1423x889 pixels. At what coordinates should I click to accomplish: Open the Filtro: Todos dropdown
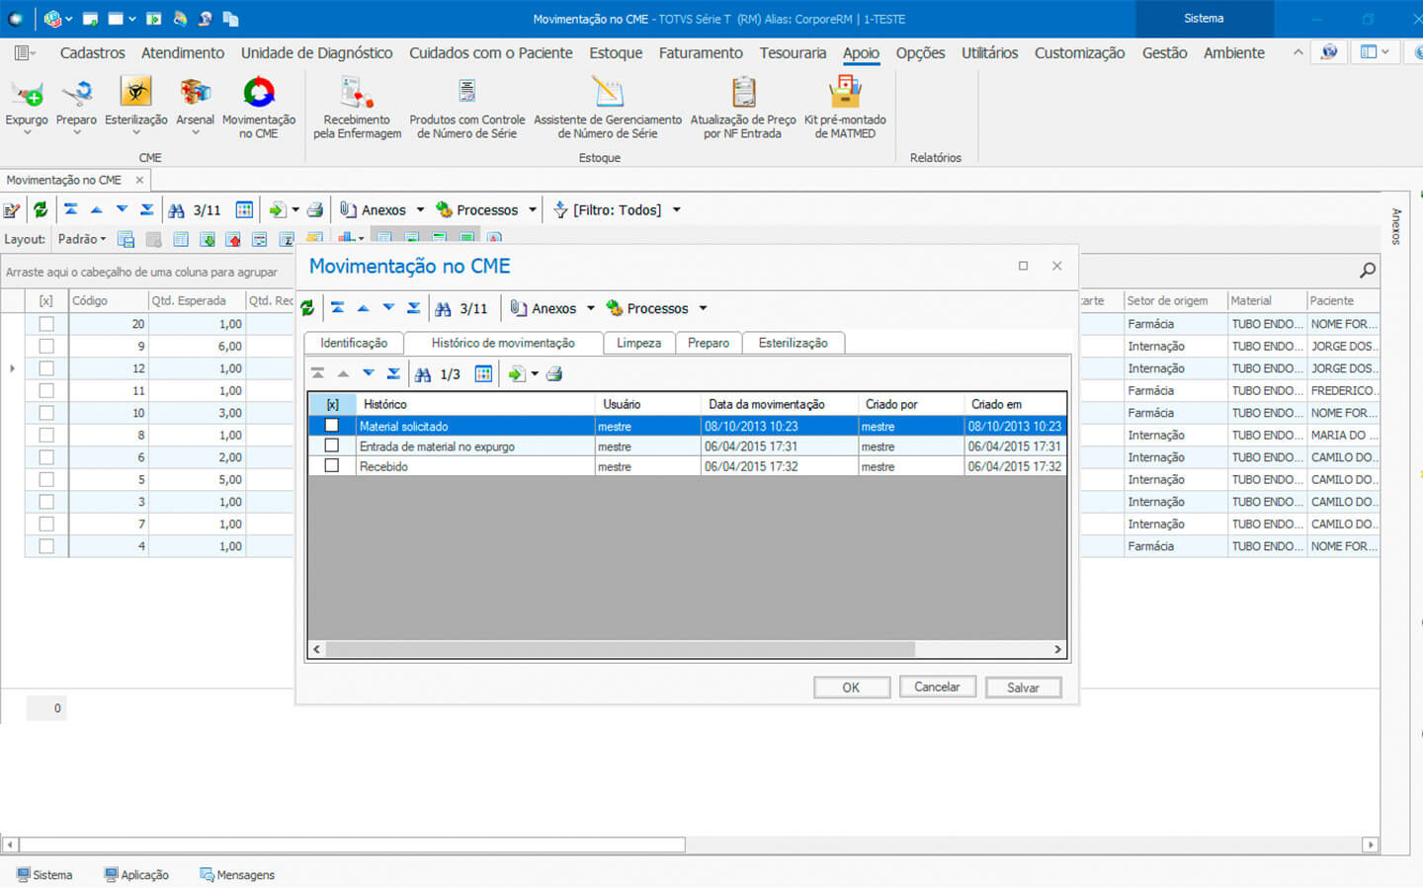(677, 209)
